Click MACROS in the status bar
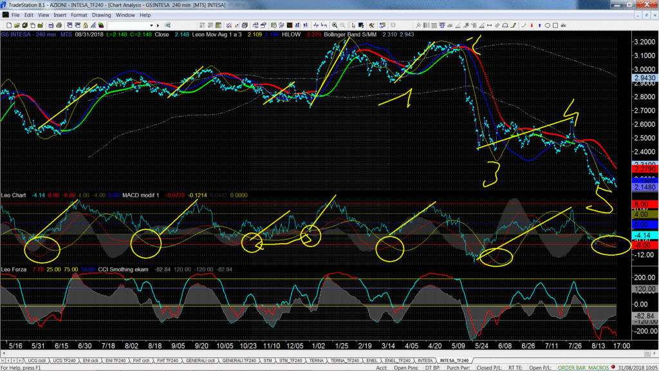This screenshot has width=659, height=371. tap(599, 368)
